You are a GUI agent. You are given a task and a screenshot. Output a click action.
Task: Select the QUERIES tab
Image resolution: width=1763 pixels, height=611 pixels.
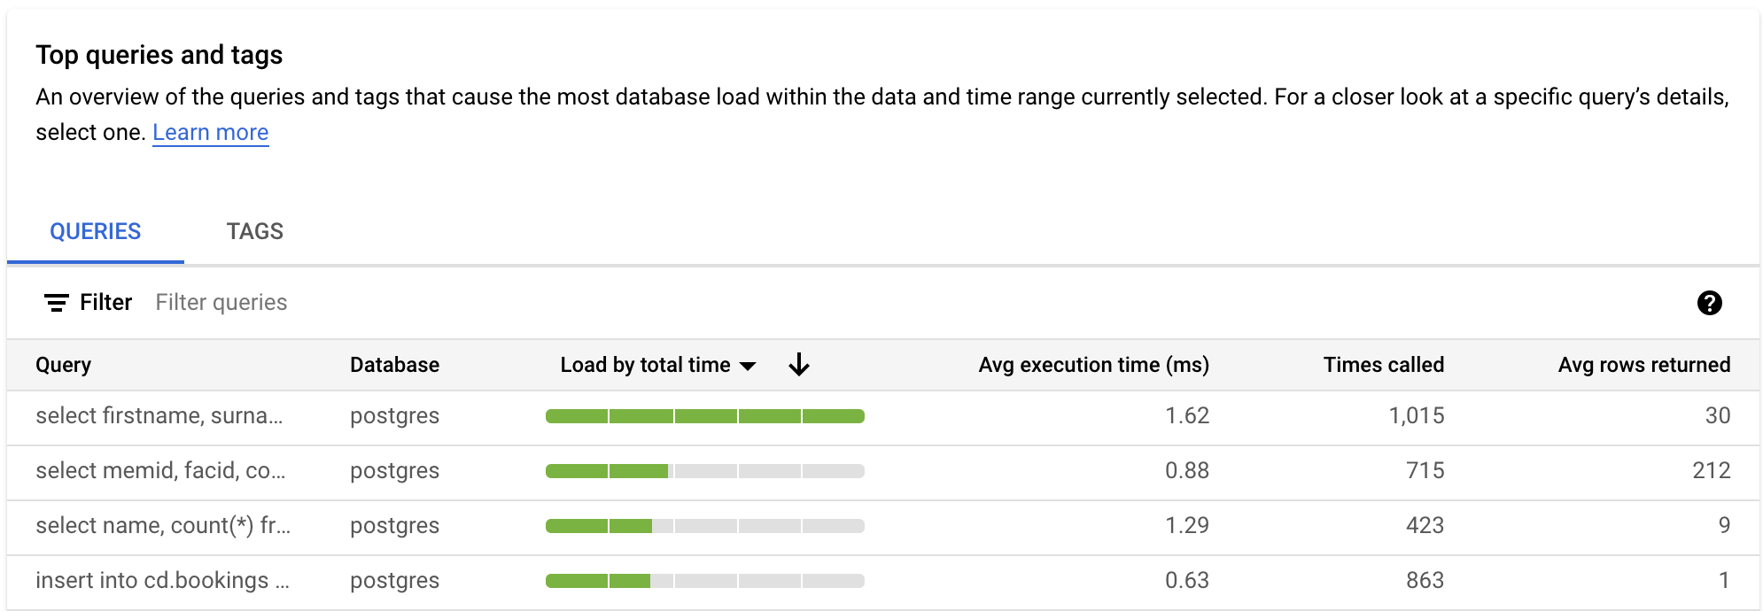95,231
